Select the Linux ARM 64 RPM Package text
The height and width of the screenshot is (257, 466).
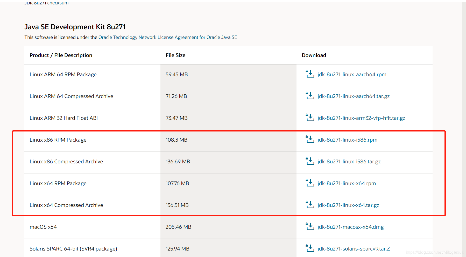pos(63,74)
